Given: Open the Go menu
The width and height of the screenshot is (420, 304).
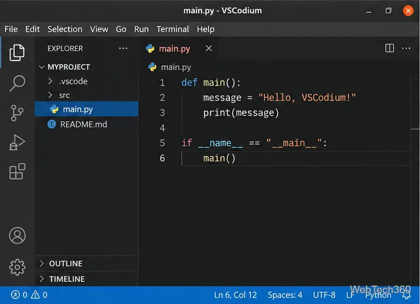Looking at the screenshot, I should [x=121, y=29].
